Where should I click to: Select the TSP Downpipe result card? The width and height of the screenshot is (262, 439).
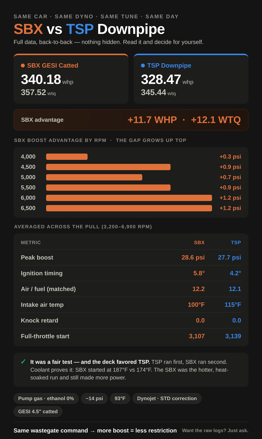pos(191,79)
